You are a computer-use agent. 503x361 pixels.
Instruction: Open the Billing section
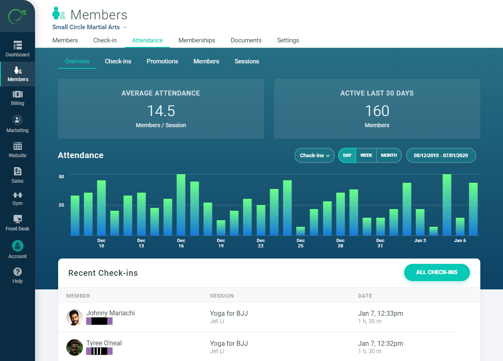(17, 98)
